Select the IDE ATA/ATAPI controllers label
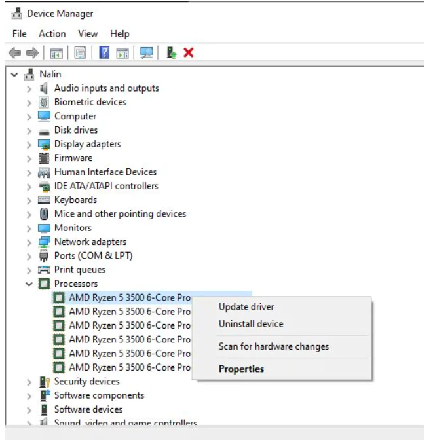The height and width of the screenshot is (440, 433). tap(106, 186)
